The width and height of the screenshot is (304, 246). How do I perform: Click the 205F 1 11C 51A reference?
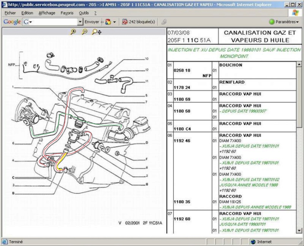pos(189,40)
